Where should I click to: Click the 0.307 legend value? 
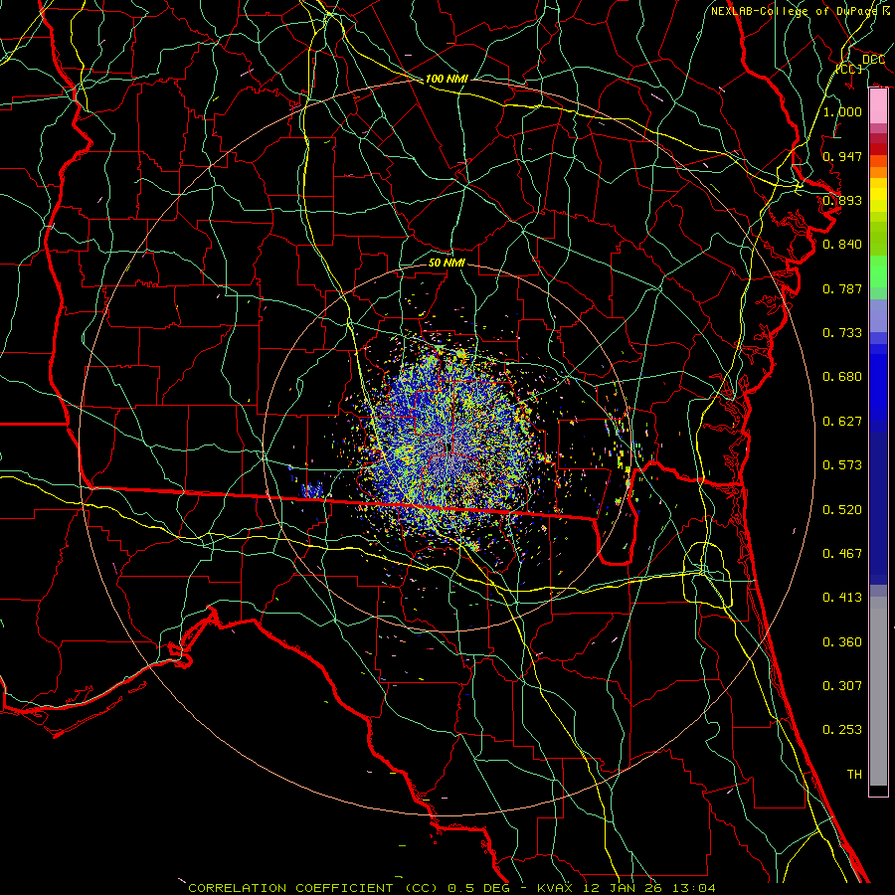(842, 686)
